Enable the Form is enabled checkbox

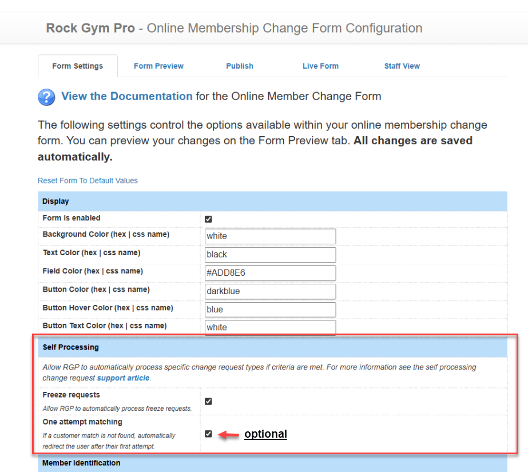click(x=208, y=219)
